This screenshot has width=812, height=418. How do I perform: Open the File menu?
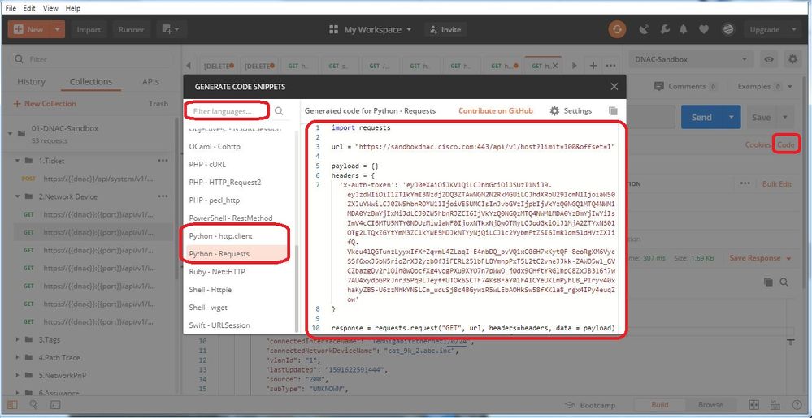[11, 8]
